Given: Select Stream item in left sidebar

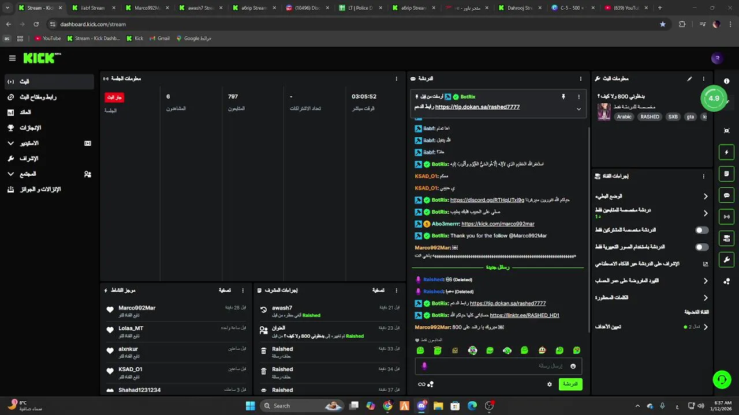Looking at the screenshot, I should (49, 82).
